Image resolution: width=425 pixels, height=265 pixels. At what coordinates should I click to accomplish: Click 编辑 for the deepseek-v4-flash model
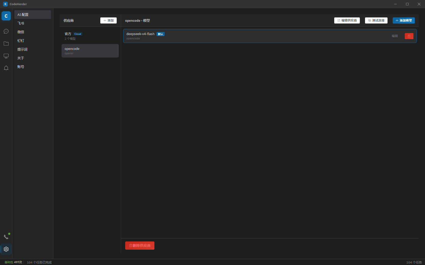click(395, 36)
